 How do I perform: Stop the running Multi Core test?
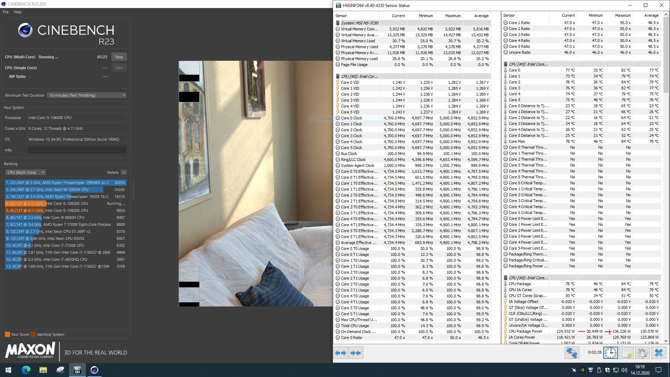[x=119, y=57]
